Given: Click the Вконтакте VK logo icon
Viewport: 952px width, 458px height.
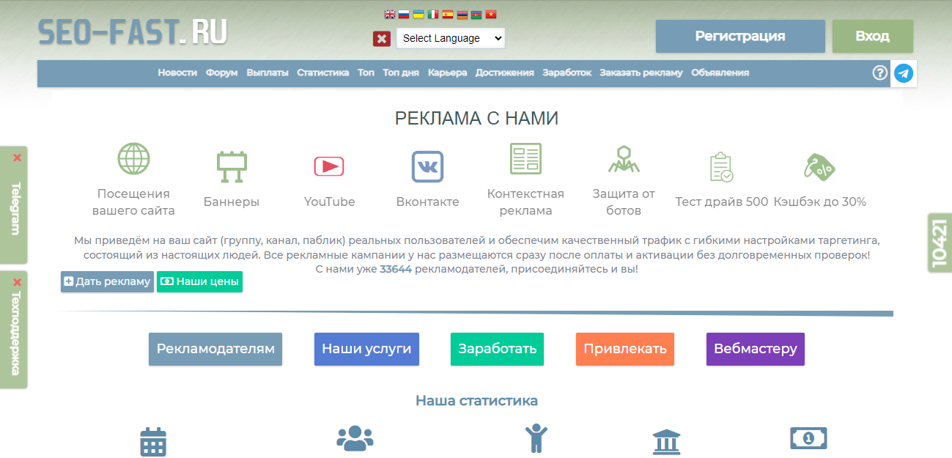Looking at the screenshot, I should (x=427, y=166).
